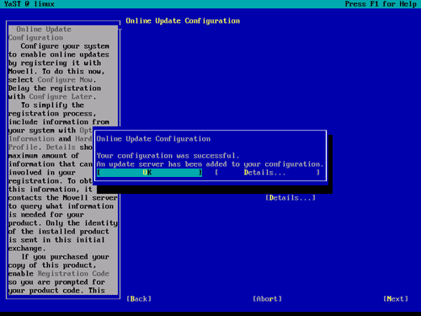Click 'Registration Code' in the help panel
The image size is (421, 316).
(x=73, y=274)
